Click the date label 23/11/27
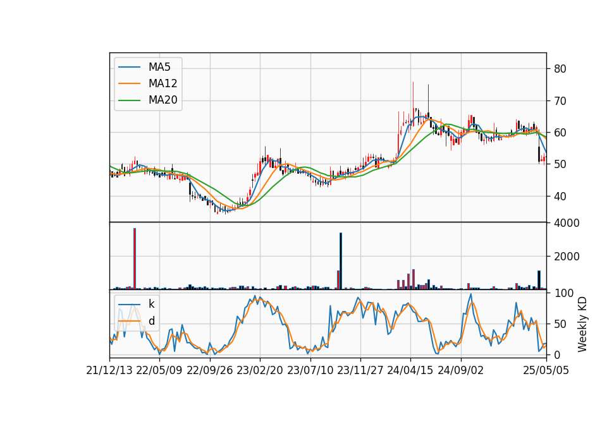This screenshot has height=436, width=607. pyautogui.click(x=360, y=371)
